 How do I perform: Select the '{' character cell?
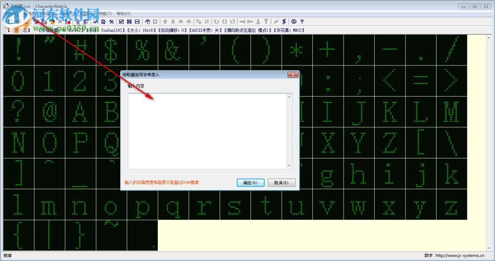tap(19, 235)
